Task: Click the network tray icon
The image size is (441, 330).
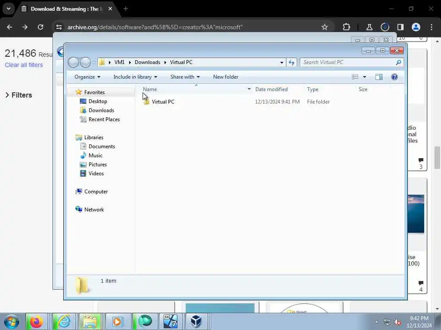Action: coord(387,322)
